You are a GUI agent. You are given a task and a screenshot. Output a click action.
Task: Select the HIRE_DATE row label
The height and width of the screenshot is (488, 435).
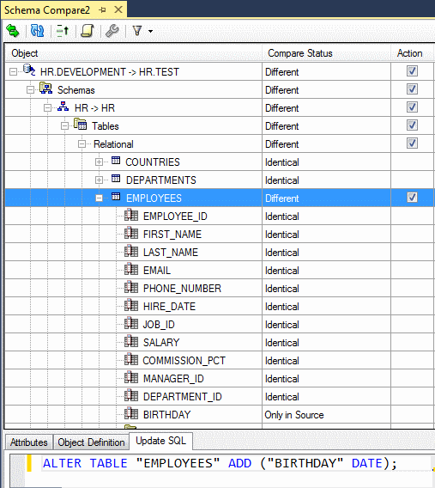point(169,307)
